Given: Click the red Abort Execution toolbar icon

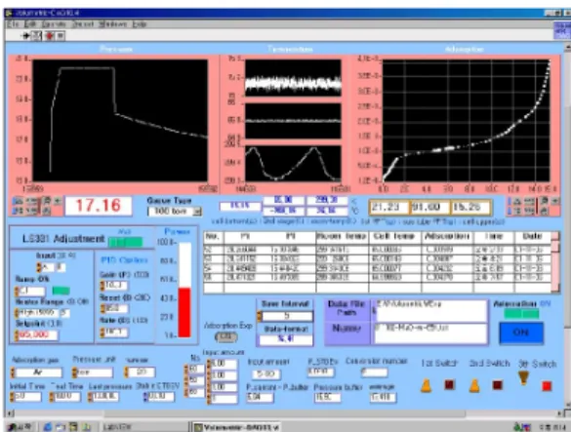Looking at the screenshot, I should pyautogui.click(x=50, y=36).
